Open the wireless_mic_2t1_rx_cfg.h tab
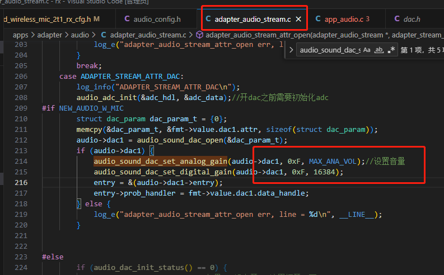The image size is (444, 275). click(51, 19)
